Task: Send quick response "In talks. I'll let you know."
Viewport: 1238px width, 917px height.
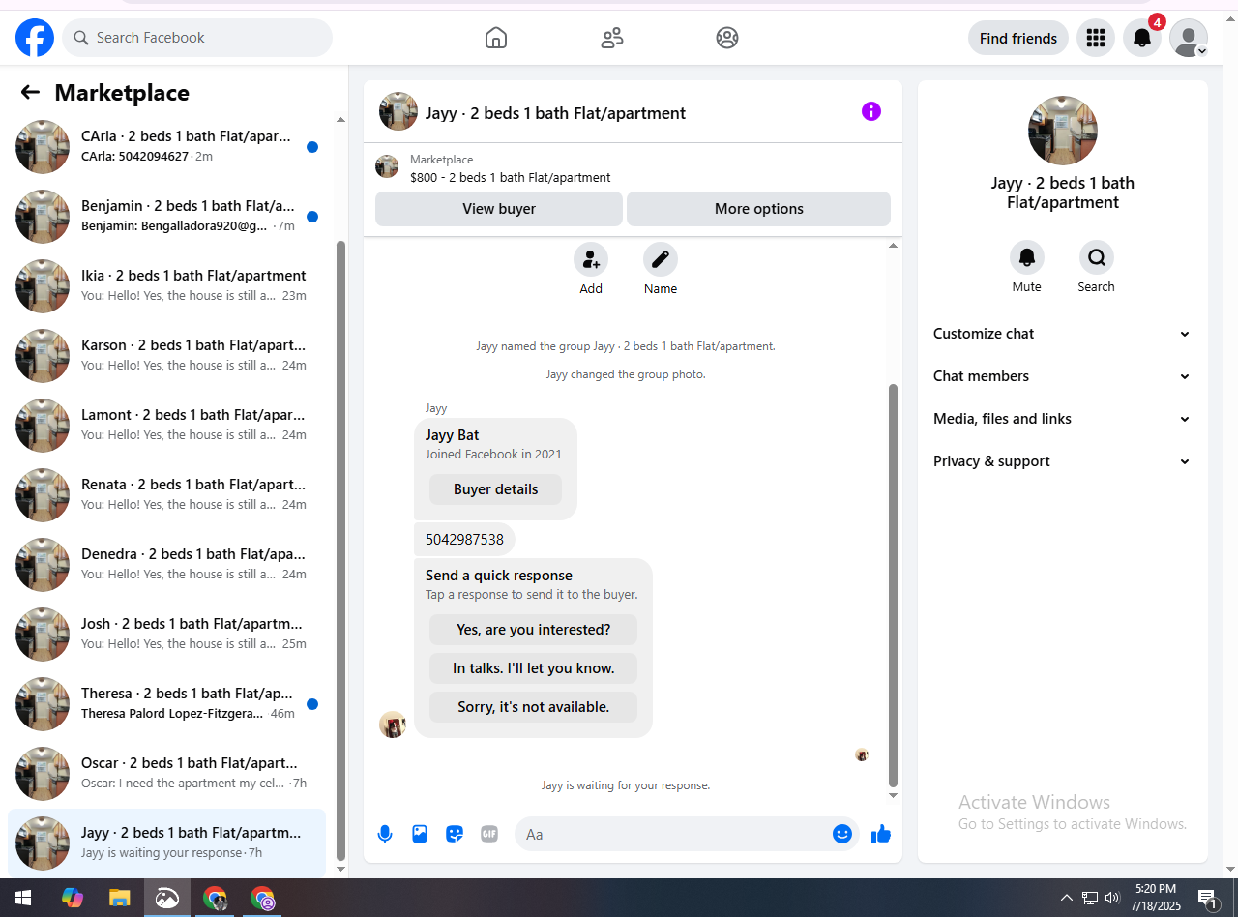Action: click(533, 668)
